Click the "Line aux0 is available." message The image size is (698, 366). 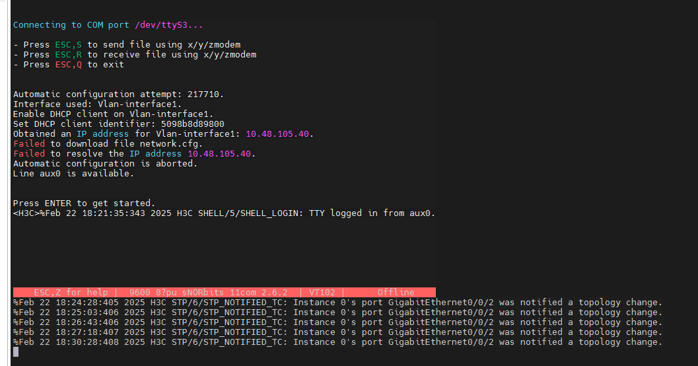click(x=73, y=174)
